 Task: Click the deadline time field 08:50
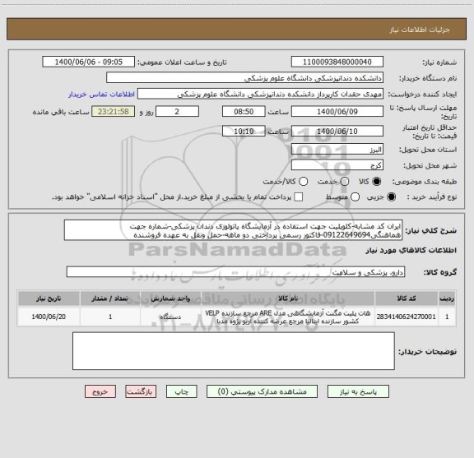tap(244, 112)
